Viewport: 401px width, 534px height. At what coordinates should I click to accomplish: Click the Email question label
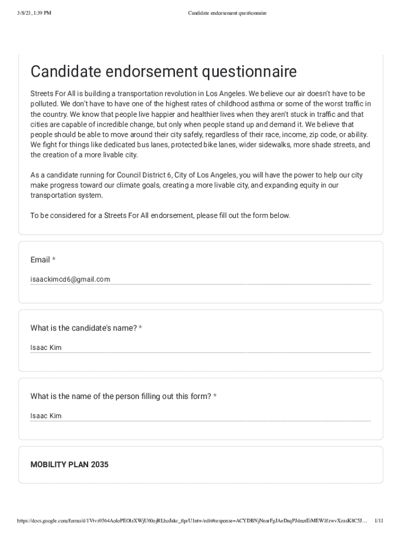40,260
